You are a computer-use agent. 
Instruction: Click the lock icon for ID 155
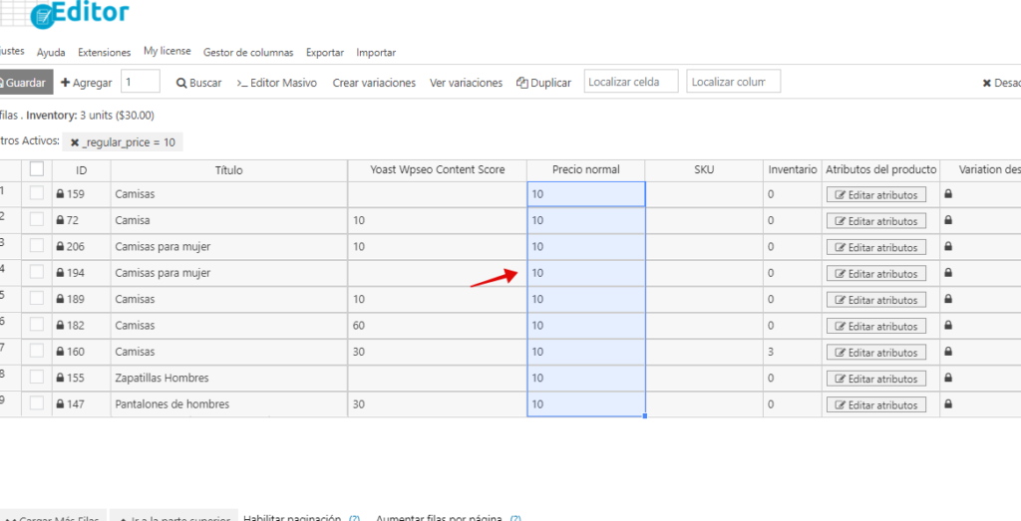tap(60, 378)
